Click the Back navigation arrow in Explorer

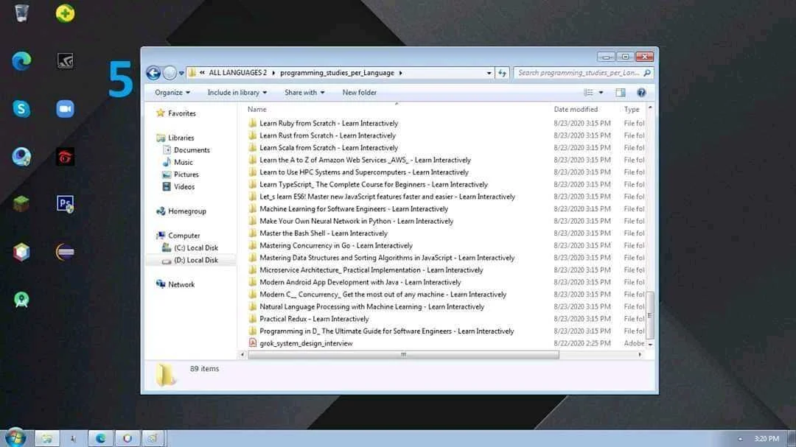[x=153, y=73]
